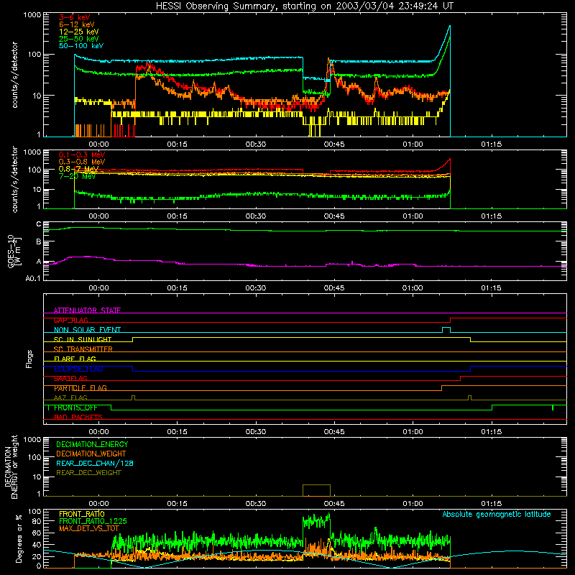
Task: Click the 00:45 tick under the MeV panel
Action: tap(334, 216)
